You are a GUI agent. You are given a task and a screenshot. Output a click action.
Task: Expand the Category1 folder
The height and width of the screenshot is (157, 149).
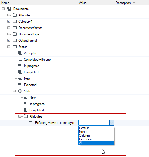click(x=9, y=22)
